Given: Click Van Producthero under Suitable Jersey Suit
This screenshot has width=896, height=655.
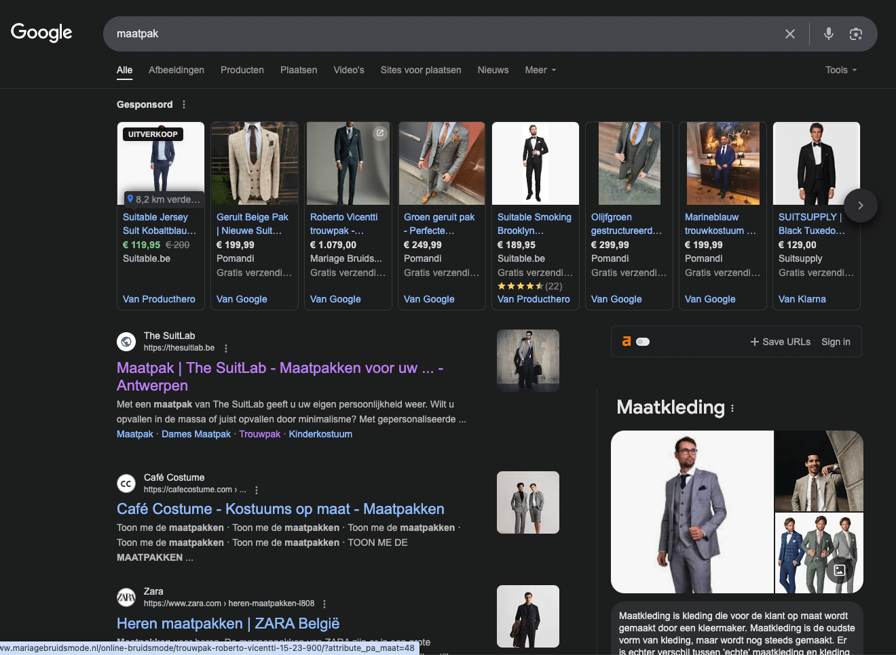Looking at the screenshot, I should [x=159, y=299].
